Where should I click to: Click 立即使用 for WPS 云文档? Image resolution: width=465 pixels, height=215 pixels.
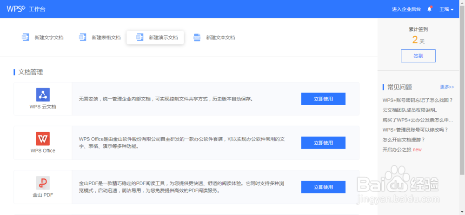coord(323,99)
